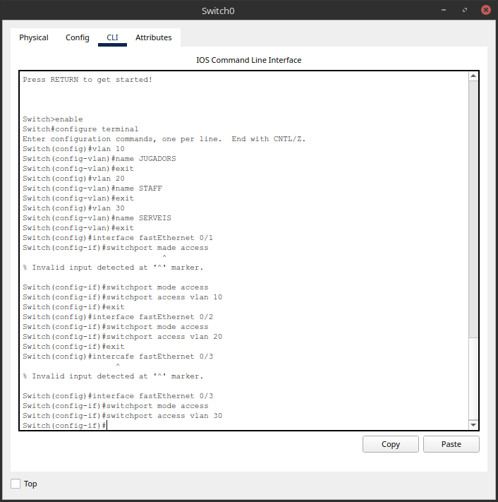Select the CLI tab
This screenshot has width=498, height=502.
pyautogui.click(x=112, y=37)
